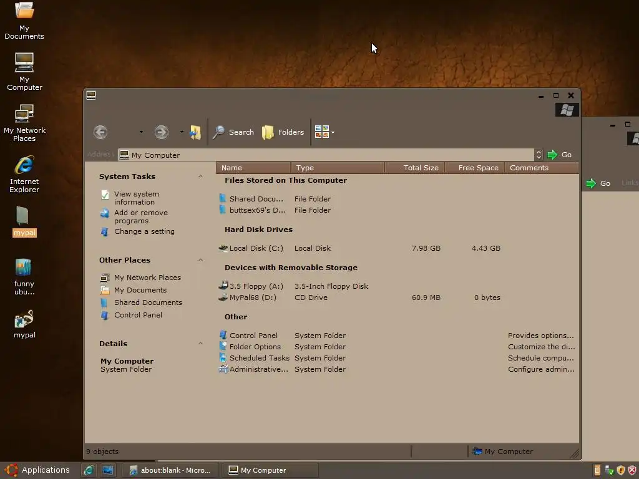Select the MyPal68 (D:) CD drive icon

pyautogui.click(x=223, y=298)
